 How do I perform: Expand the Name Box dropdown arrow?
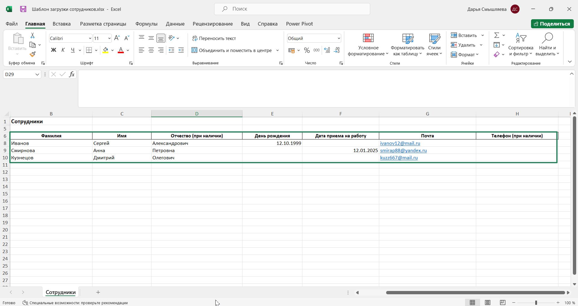pos(37,74)
